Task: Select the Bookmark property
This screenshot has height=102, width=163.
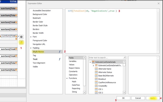Action: 37,18
